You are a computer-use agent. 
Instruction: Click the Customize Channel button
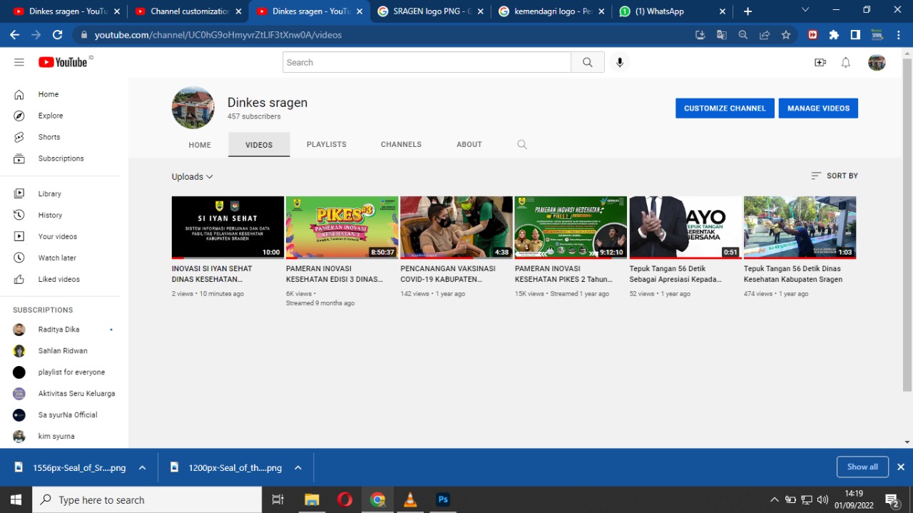[x=725, y=108]
